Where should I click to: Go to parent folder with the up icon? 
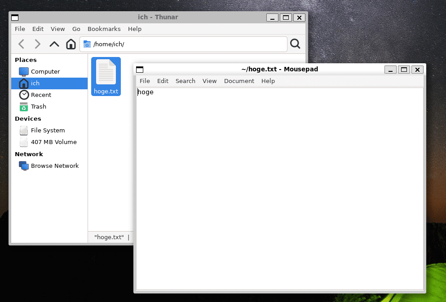tap(54, 44)
